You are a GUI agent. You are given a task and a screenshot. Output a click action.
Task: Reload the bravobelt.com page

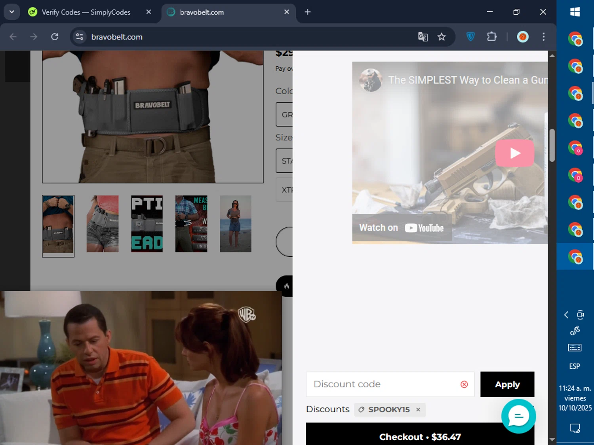pos(55,37)
